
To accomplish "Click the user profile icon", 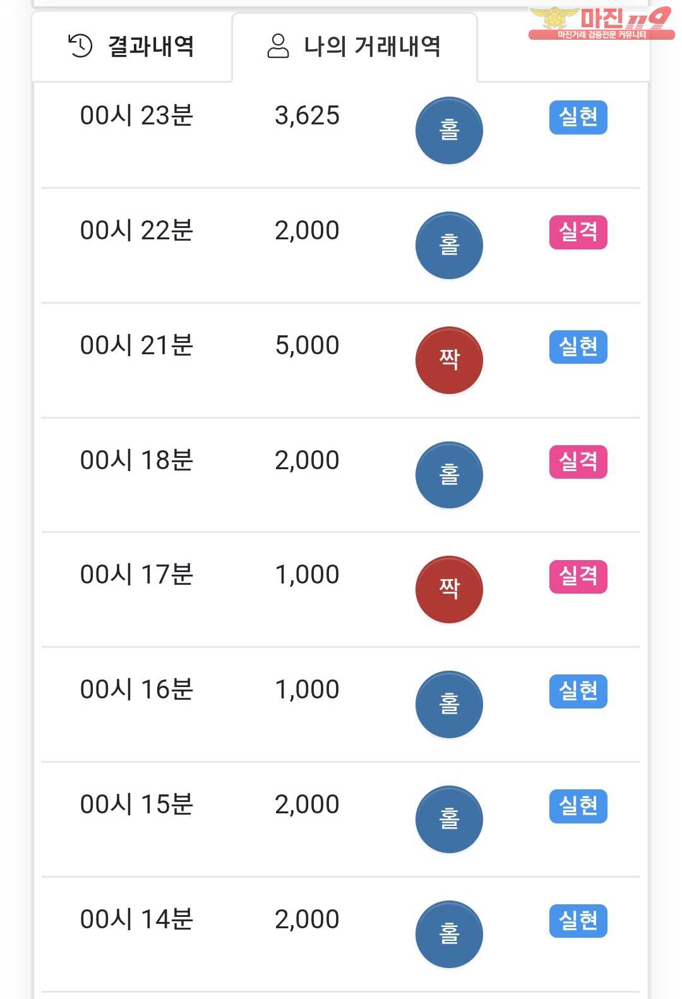I will 278,46.
